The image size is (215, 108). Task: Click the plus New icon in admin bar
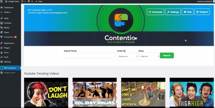(x=37, y=1)
